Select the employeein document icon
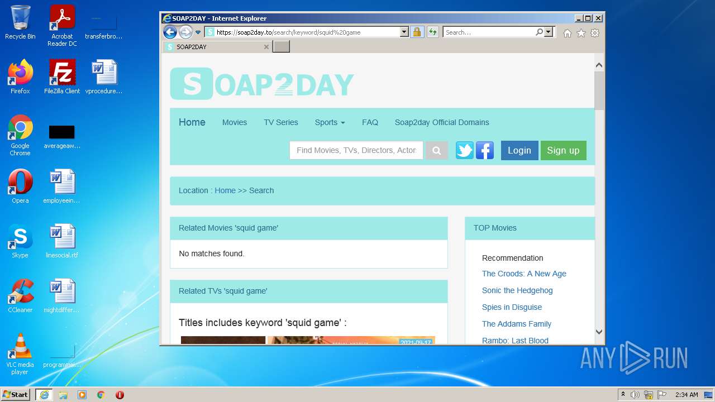Viewport: 715px width, 402px height. 62,186
